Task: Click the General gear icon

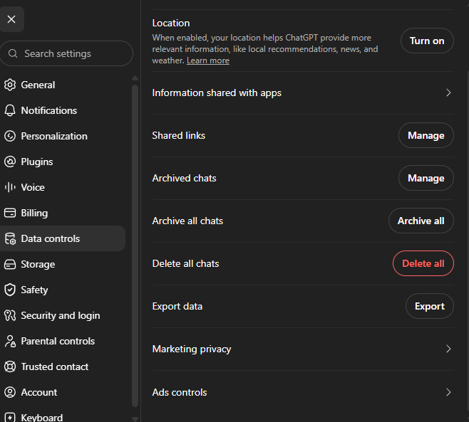Action: [10, 85]
